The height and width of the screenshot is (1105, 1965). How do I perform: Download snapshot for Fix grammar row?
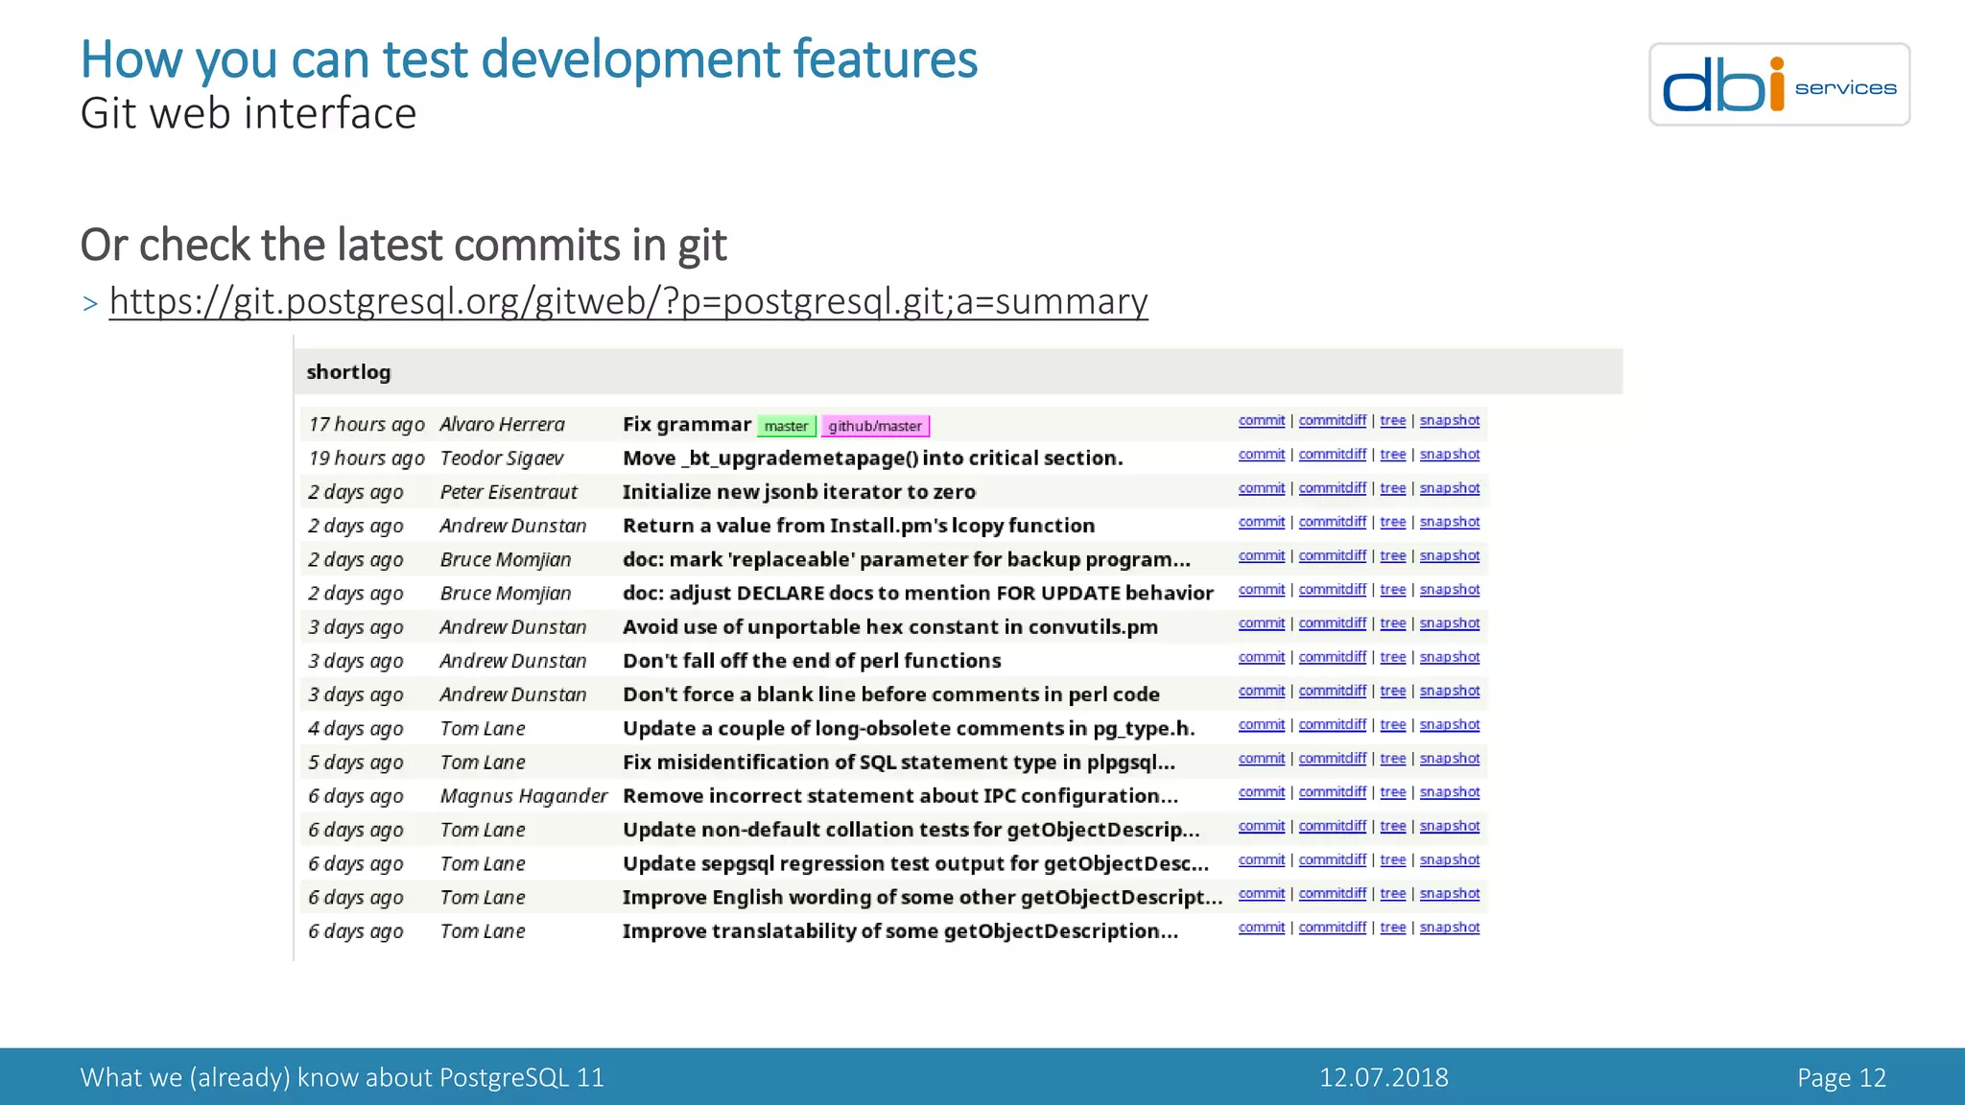(x=1449, y=420)
